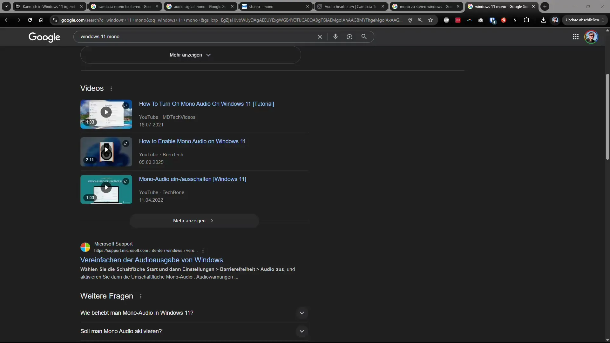Open a new browser tab
The image size is (610, 343).
tap(545, 6)
